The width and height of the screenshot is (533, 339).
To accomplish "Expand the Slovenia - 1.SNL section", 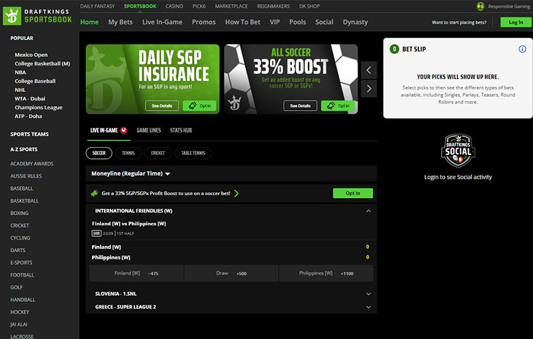I will click(368, 294).
